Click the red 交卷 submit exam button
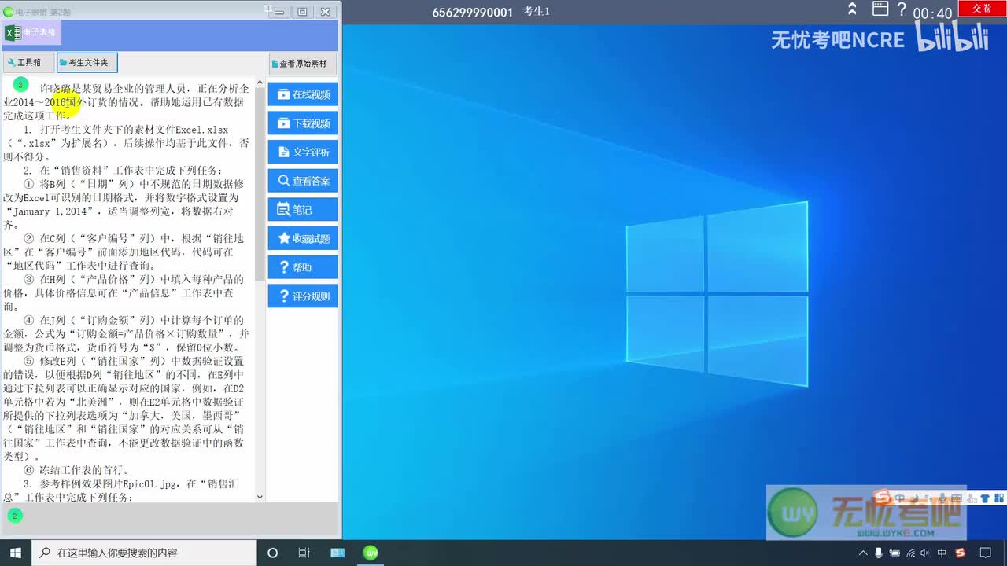 click(x=982, y=9)
